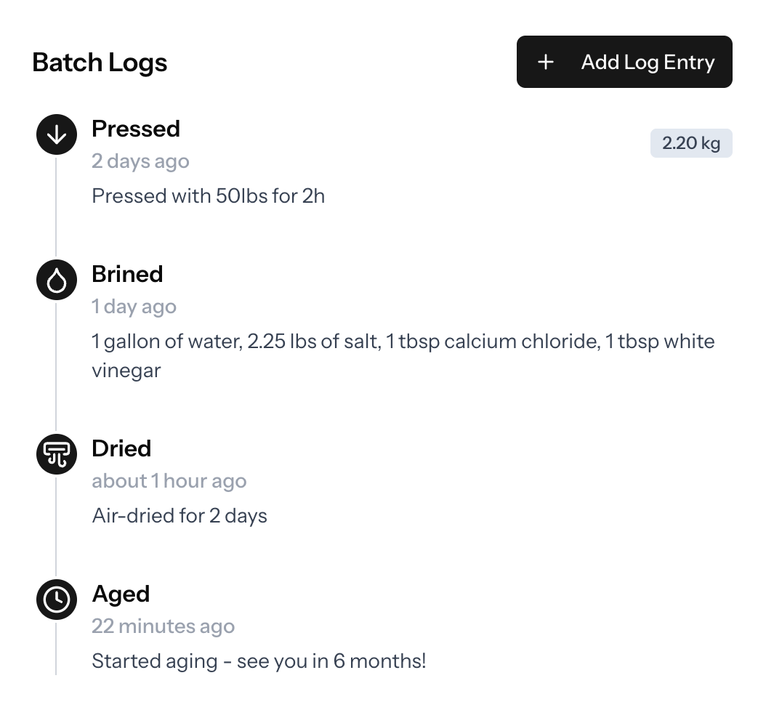782x718 pixels.
Task: Click the clock icon for the Aged stage
Action: pyautogui.click(x=56, y=600)
